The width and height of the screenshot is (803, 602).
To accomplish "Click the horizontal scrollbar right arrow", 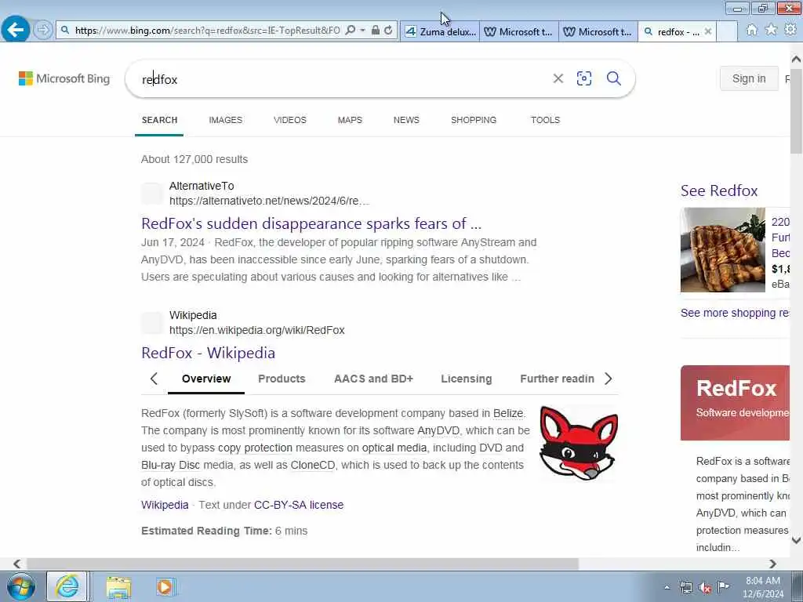I will pos(772,564).
